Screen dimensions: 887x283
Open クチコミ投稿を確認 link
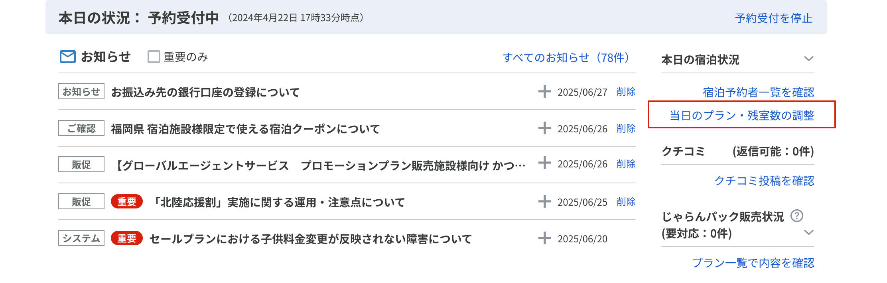764,181
